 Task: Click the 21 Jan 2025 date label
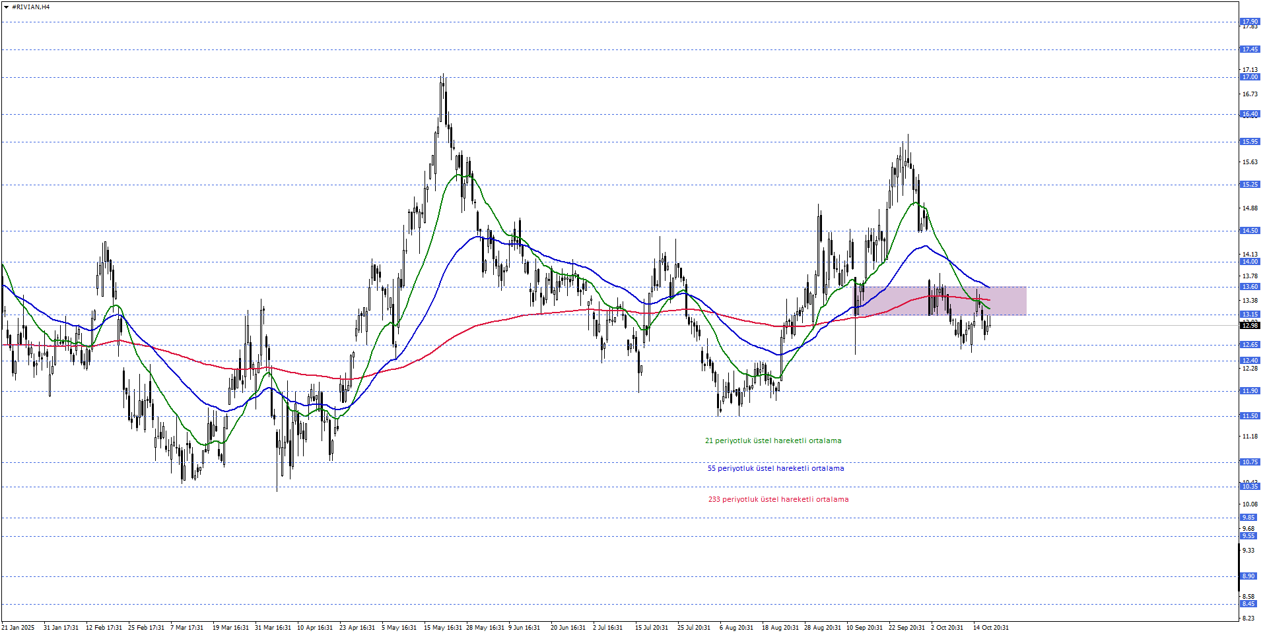tap(18, 627)
